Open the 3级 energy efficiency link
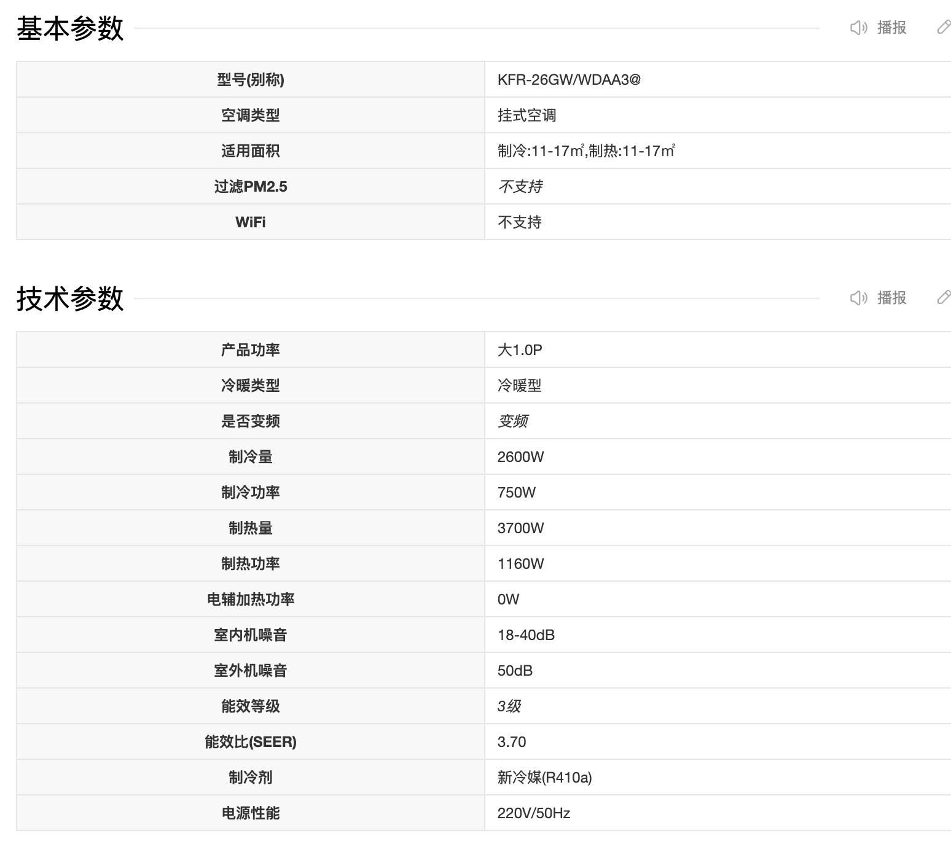This screenshot has height=844, width=951. [509, 706]
